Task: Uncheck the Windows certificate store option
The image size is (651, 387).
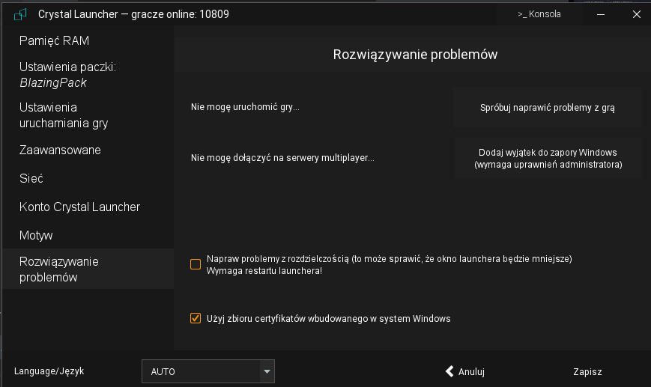Action: (196, 318)
